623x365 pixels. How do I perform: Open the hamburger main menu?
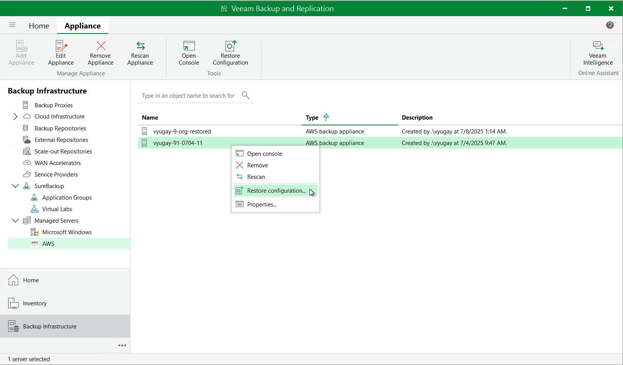[x=12, y=25]
